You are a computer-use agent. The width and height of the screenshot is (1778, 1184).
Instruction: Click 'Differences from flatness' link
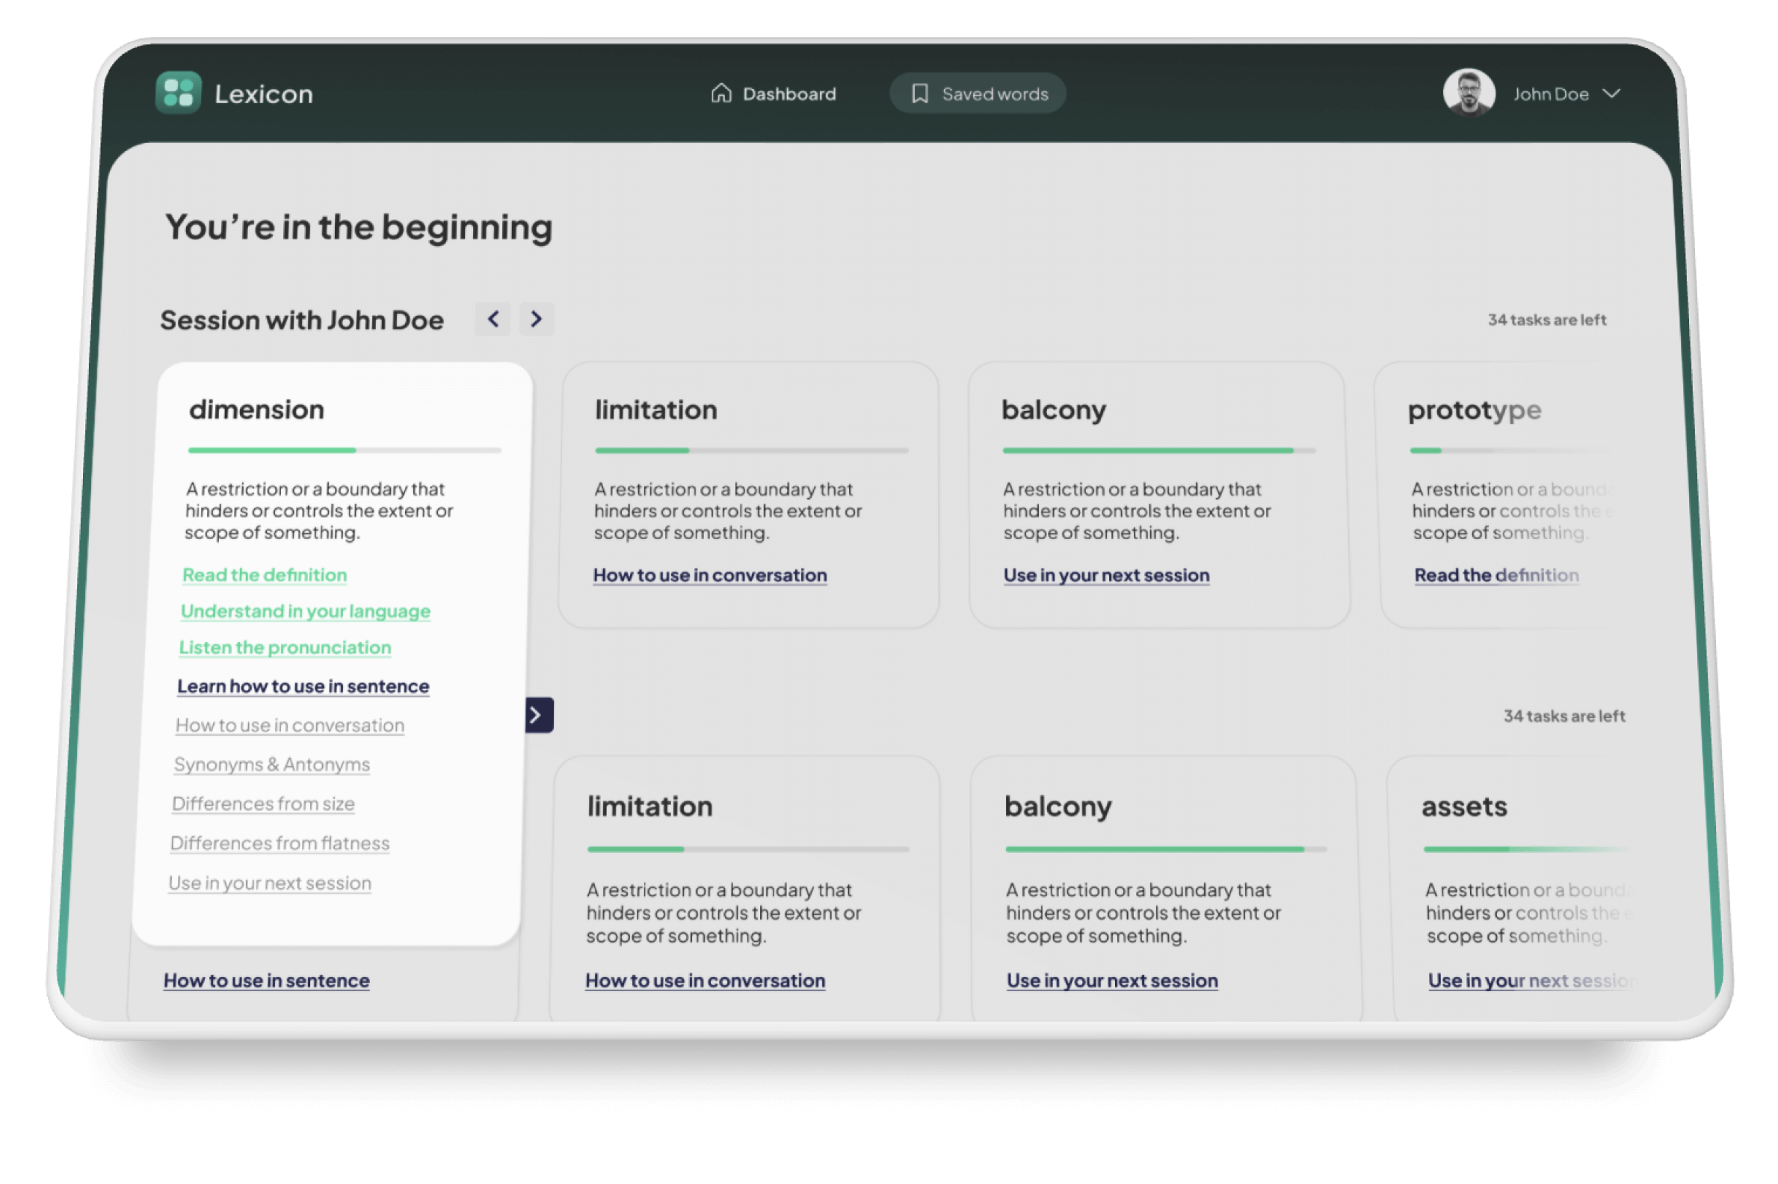click(280, 843)
